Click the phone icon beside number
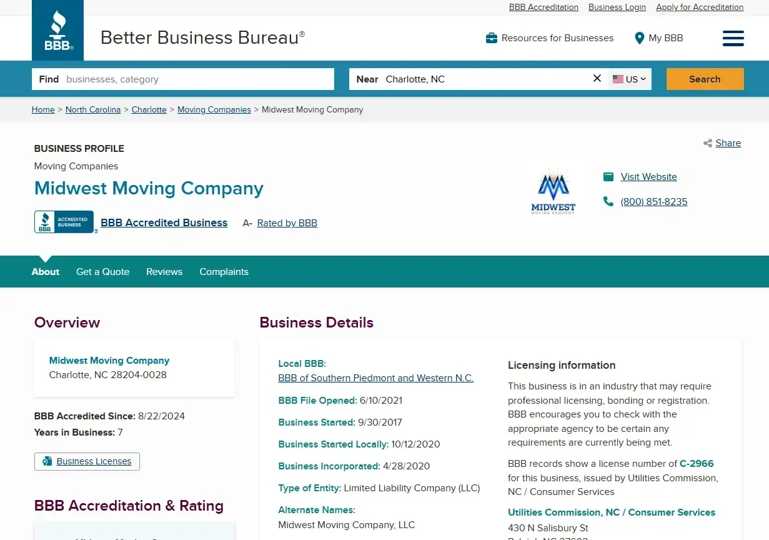This screenshot has width=769, height=540. tap(608, 201)
